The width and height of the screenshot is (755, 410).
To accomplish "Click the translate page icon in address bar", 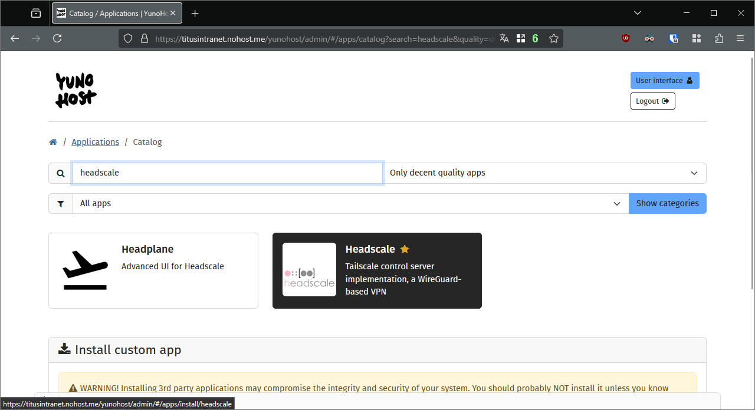I will 504,38.
